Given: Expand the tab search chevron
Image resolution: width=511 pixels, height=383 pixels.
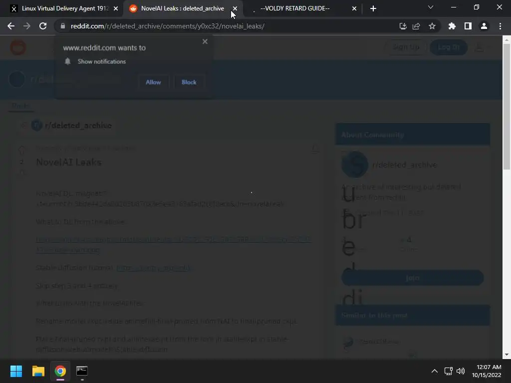Looking at the screenshot, I should [x=431, y=7].
